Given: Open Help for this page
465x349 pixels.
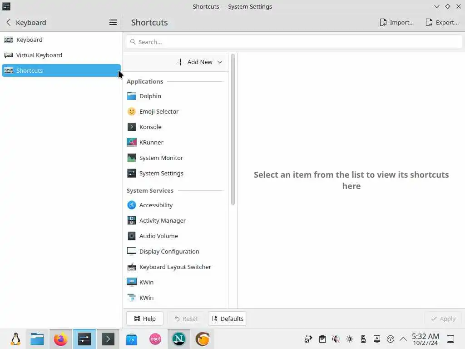Looking at the screenshot, I should tap(145, 319).
